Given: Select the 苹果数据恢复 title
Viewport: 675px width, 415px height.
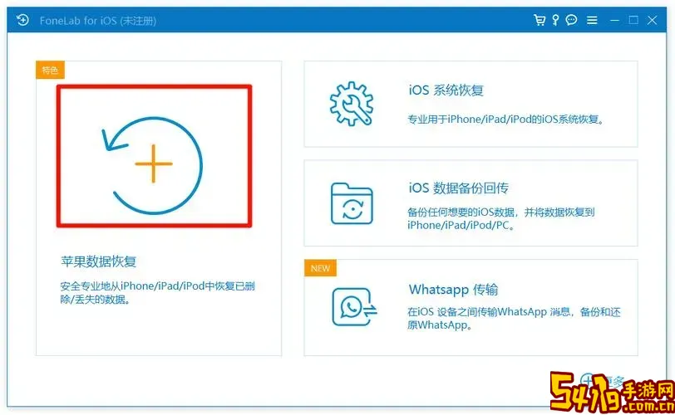Looking at the screenshot, I should [x=99, y=261].
